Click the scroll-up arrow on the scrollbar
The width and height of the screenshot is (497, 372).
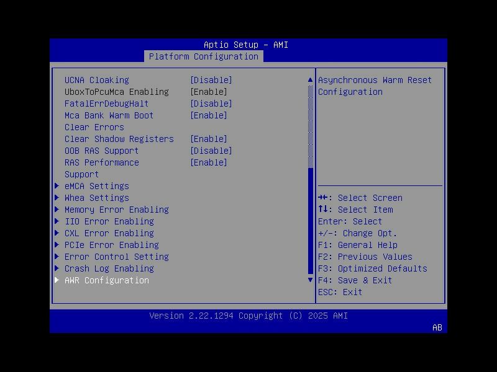pos(309,79)
